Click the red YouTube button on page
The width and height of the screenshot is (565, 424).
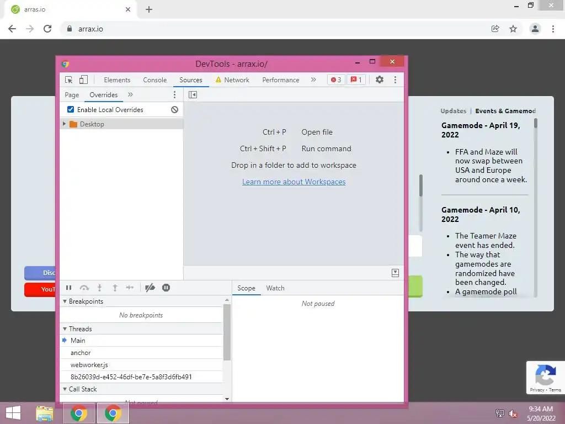click(40, 289)
